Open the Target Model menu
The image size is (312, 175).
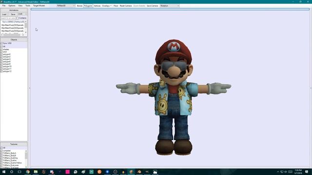[39, 6]
